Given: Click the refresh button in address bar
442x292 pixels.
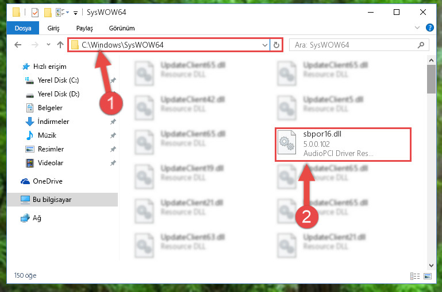Looking at the screenshot, I should (276, 45).
